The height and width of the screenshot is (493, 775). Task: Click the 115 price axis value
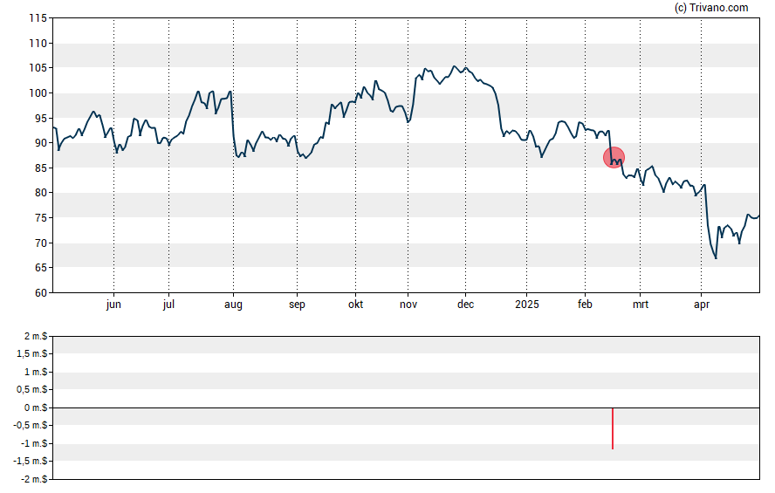point(38,18)
